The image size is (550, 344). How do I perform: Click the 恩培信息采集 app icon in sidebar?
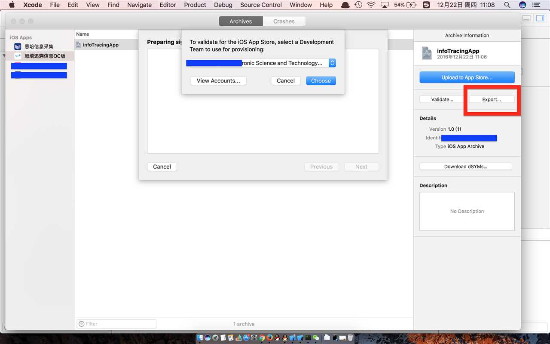pyautogui.click(x=18, y=46)
